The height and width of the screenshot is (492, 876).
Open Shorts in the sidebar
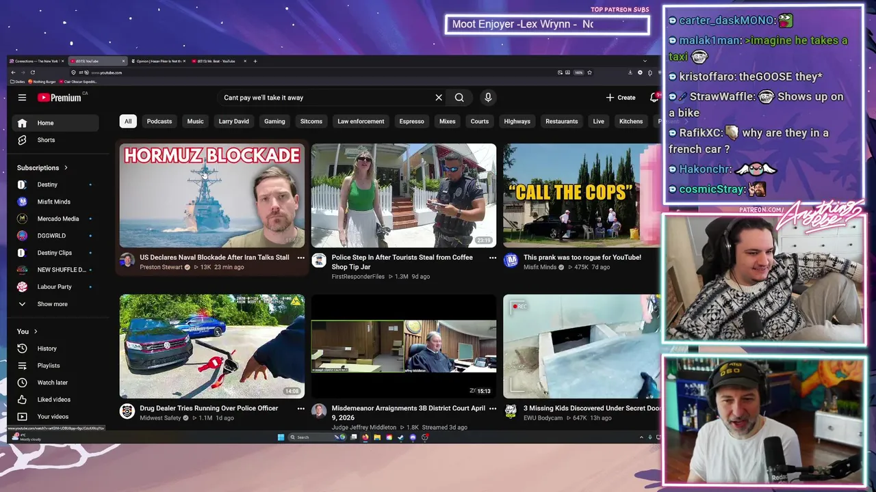click(55, 140)
